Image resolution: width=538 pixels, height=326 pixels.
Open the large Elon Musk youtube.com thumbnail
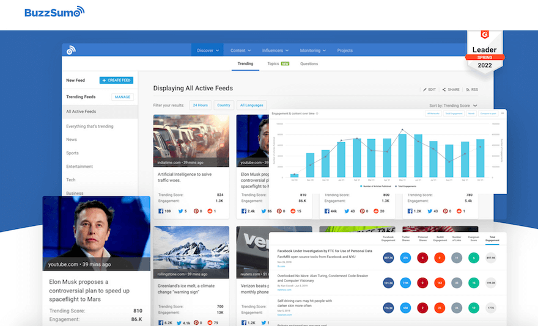(x=97, y=233)
